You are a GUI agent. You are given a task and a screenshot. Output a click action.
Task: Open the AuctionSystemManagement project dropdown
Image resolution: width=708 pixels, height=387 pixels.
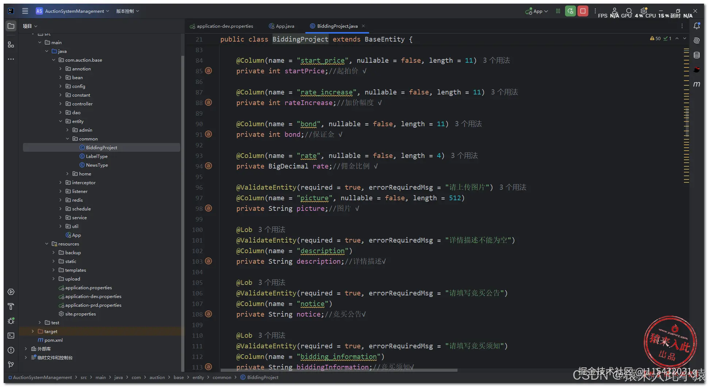click(73, 11)
